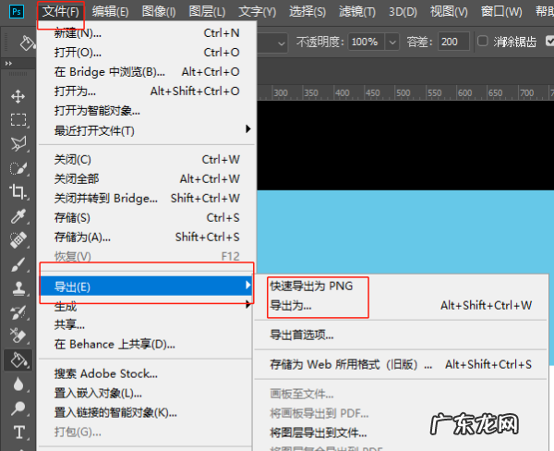Select the Crop tool
Viewport: 554px width, 451px height.
click(18, 192)
